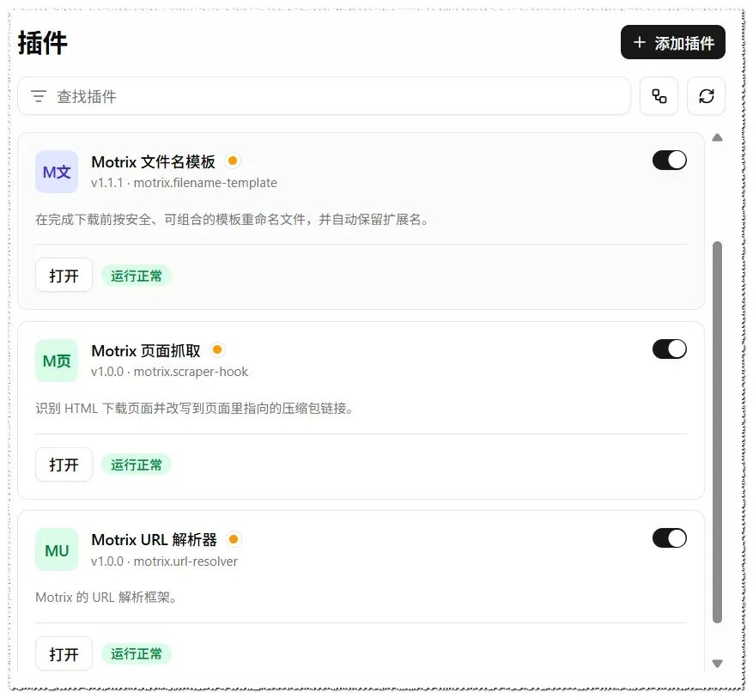
Task: Click the MU plugin avatar icon
Action: click(x=57, y=550)
